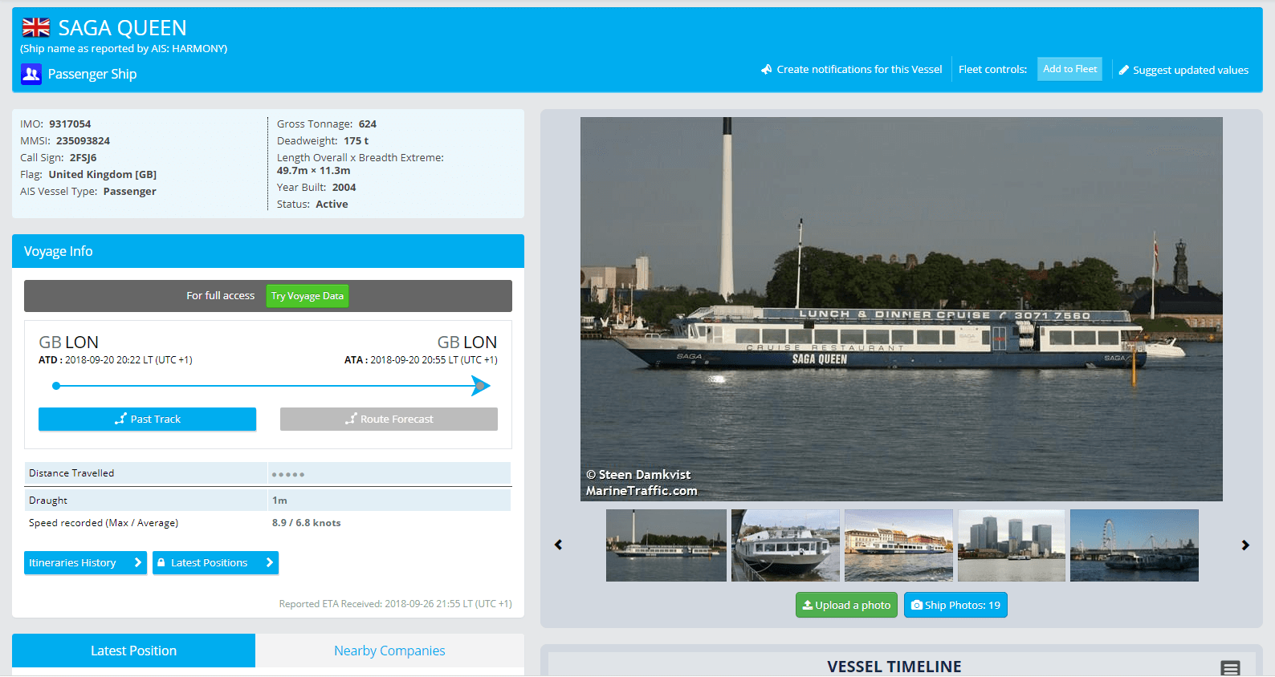Select the thumbnail showing boat bow close-up
Image resolution: width=1275 pixels, height=677 pixels.
[x=785, y=545]
